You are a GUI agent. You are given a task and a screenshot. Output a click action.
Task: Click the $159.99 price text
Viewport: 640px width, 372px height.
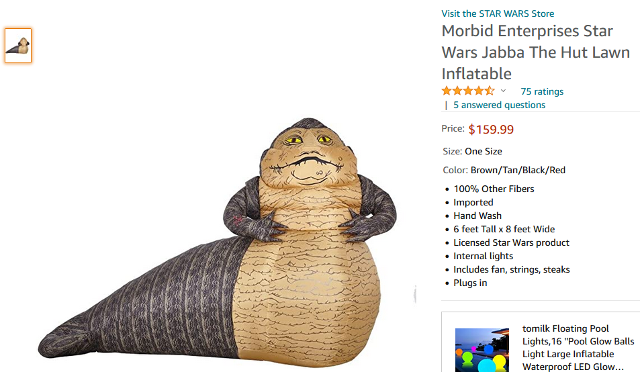coord(491,130)
